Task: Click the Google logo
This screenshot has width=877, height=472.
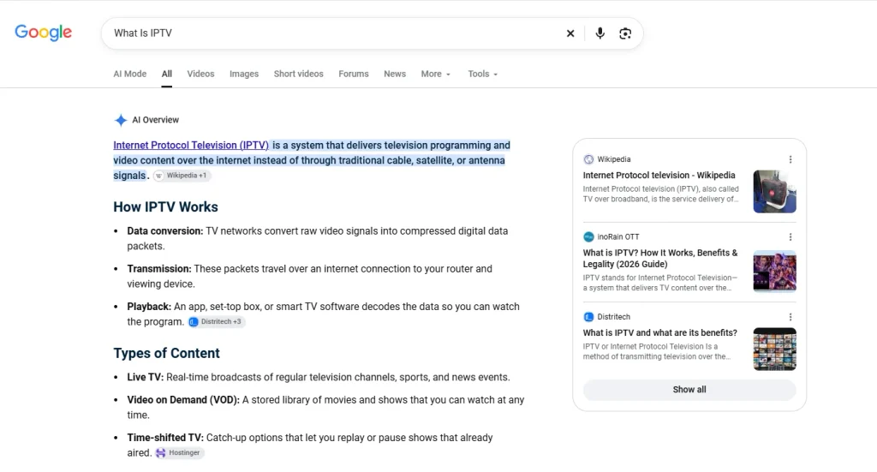Action: 43,33
